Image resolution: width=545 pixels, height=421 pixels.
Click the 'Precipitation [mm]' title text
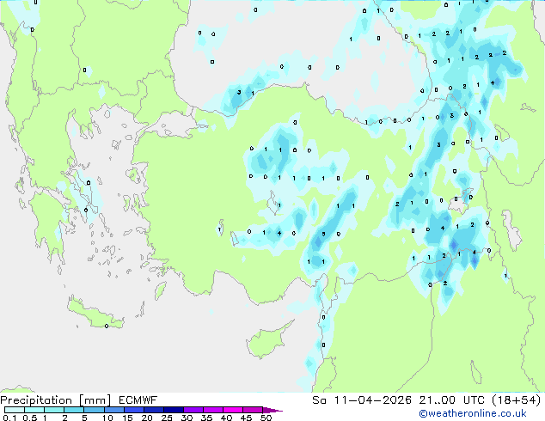56,400
